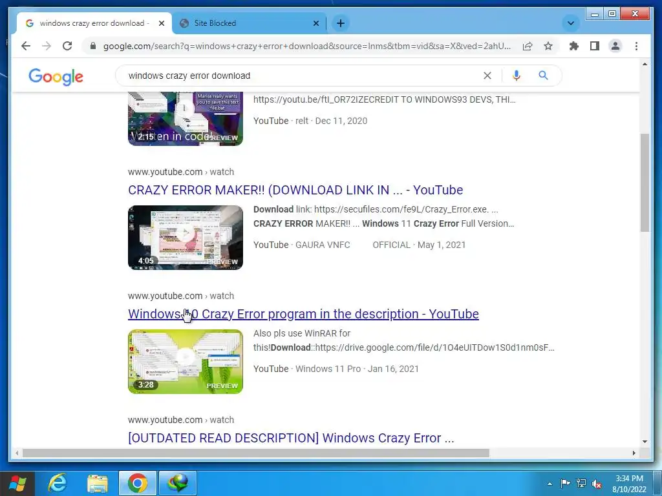Click 'YouTube · relt · Dec 11, 2020' text
The image size is (662, 496).
pyautogui.click(x=310, y=121)
